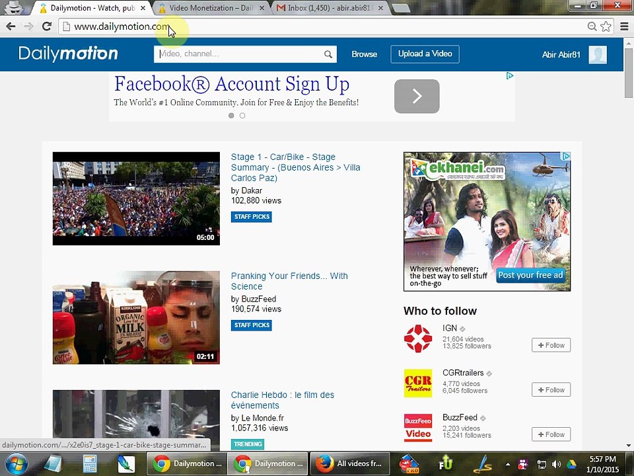
Task: Click the TRENDING badge
Action: coord(248,444)
